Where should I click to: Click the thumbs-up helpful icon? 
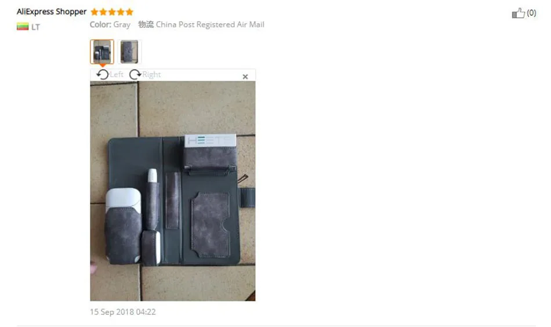click(x=518, y=13)
